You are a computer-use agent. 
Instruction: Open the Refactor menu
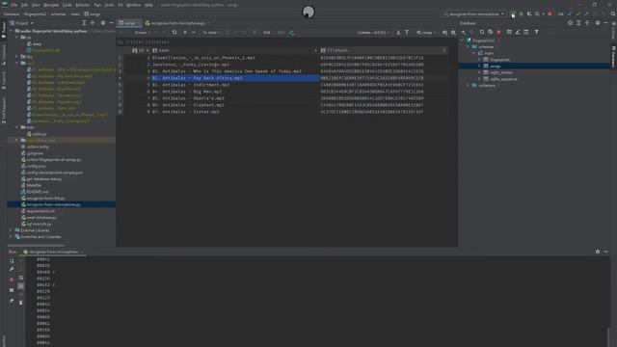[x=83, y=5]
